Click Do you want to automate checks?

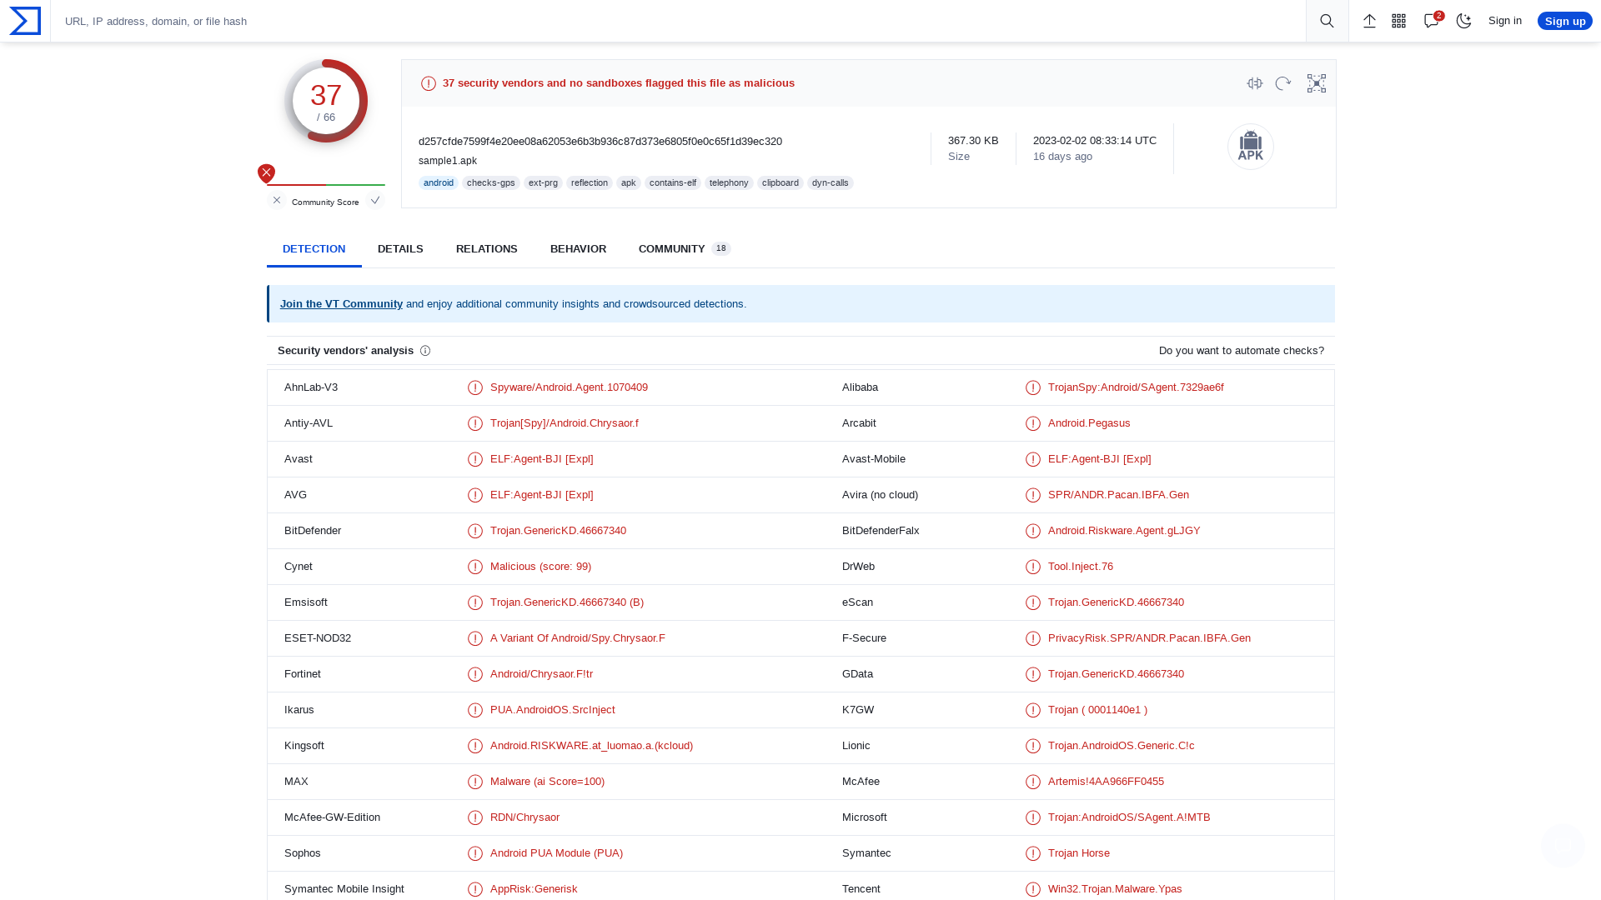[x=1242, y=351]
